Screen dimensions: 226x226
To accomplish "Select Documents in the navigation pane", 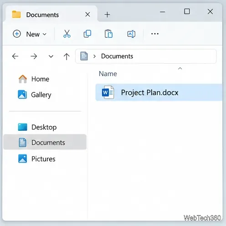I will [45, 142].
